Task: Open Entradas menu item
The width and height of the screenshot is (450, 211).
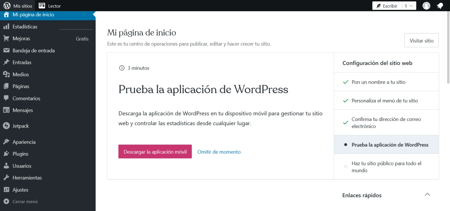Action: point(48,63)
